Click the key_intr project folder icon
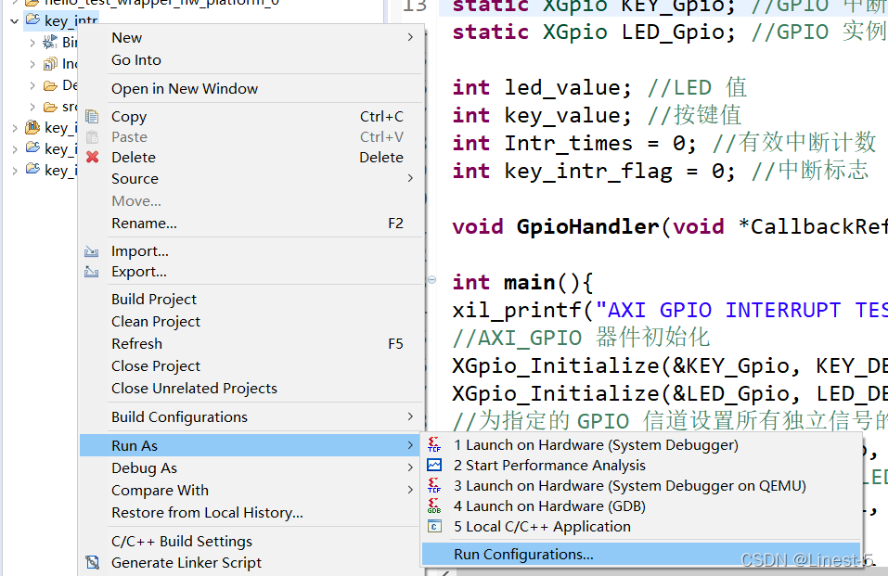This screenshot has width=888, height=576. [32, 19]
